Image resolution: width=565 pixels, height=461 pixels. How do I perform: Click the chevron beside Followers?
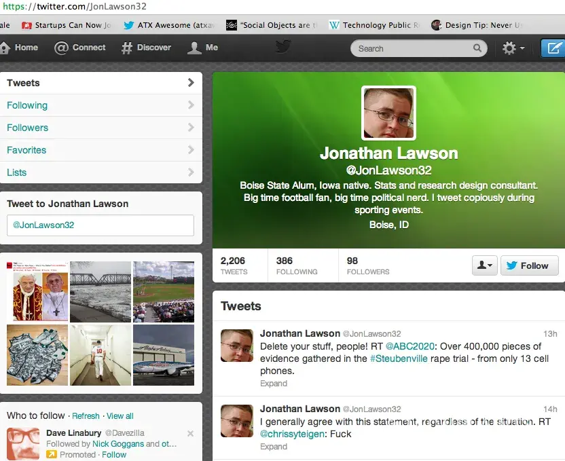(x=191, y=128)
